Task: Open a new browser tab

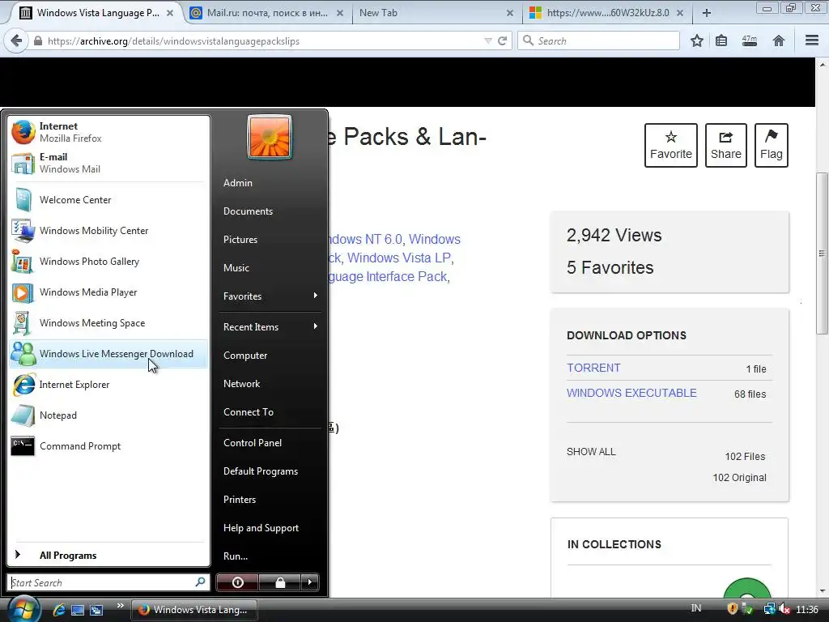Action: pyautogui.click(x=706, y=13)
